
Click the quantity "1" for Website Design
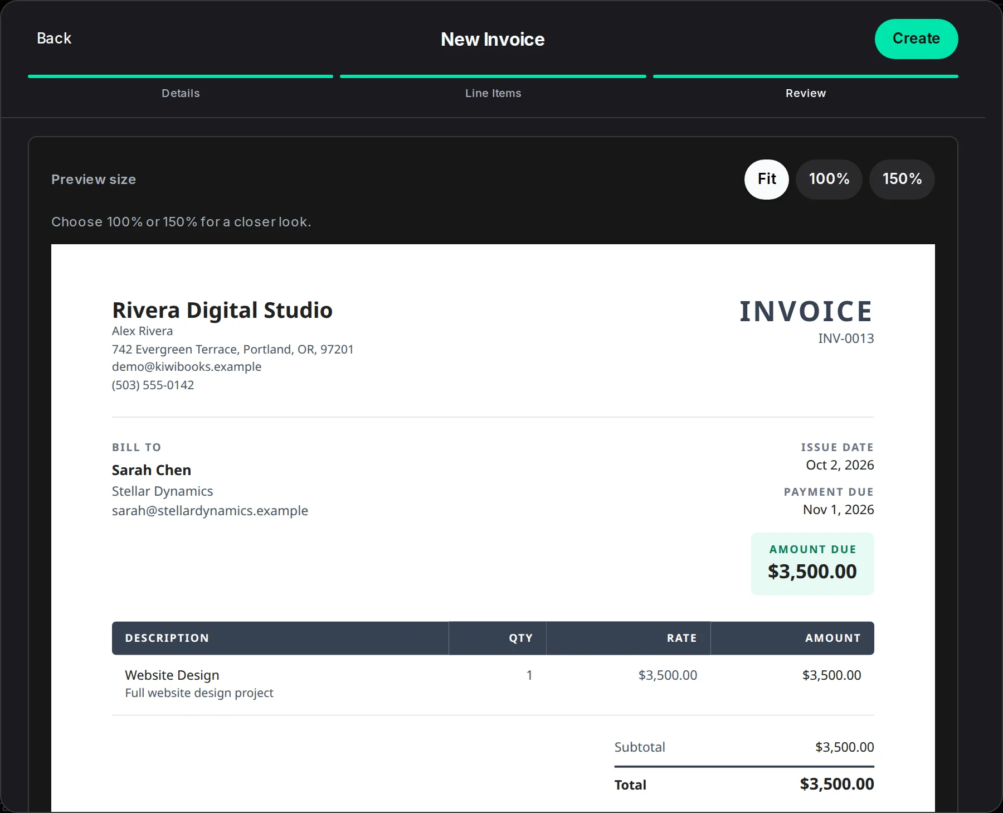[x=529, y=675]
